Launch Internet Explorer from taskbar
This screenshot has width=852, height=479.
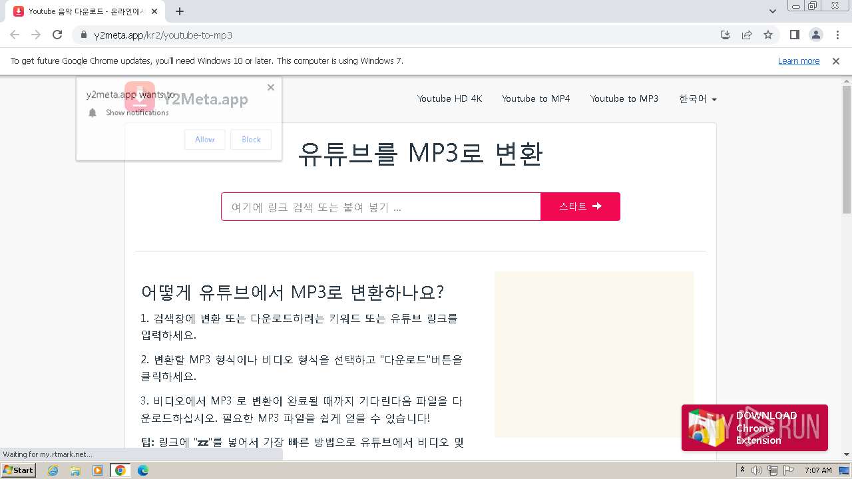pos(53,470)
